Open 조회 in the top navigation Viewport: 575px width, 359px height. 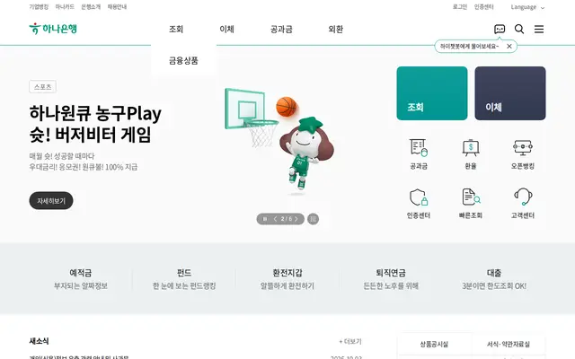coord(176,30)
